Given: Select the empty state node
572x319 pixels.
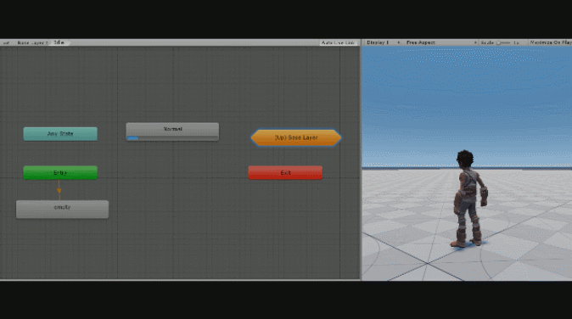Looking at the screenshot, I should click(x=63, y=210).
